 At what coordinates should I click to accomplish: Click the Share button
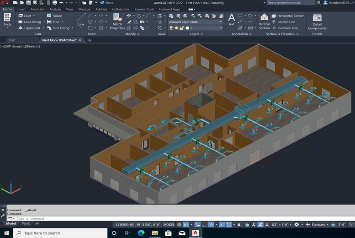(106, 3)
